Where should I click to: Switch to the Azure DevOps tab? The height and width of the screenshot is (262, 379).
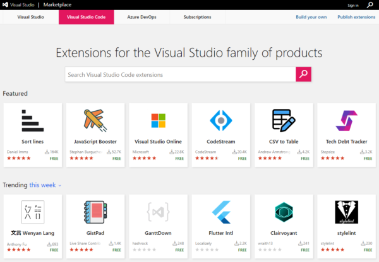coord(142,17)
